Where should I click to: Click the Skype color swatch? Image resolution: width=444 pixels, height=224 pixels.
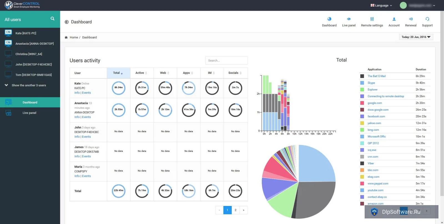362,83
